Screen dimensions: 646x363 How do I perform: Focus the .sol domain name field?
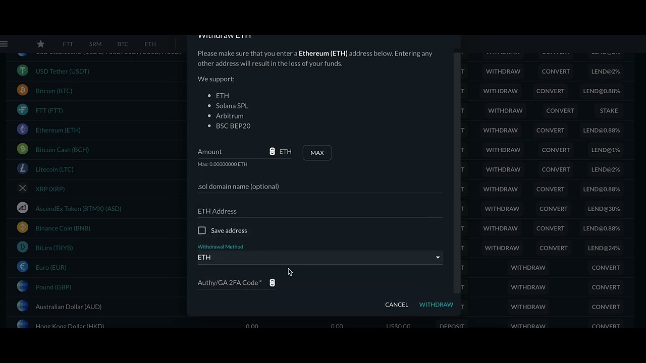(320, 187)
